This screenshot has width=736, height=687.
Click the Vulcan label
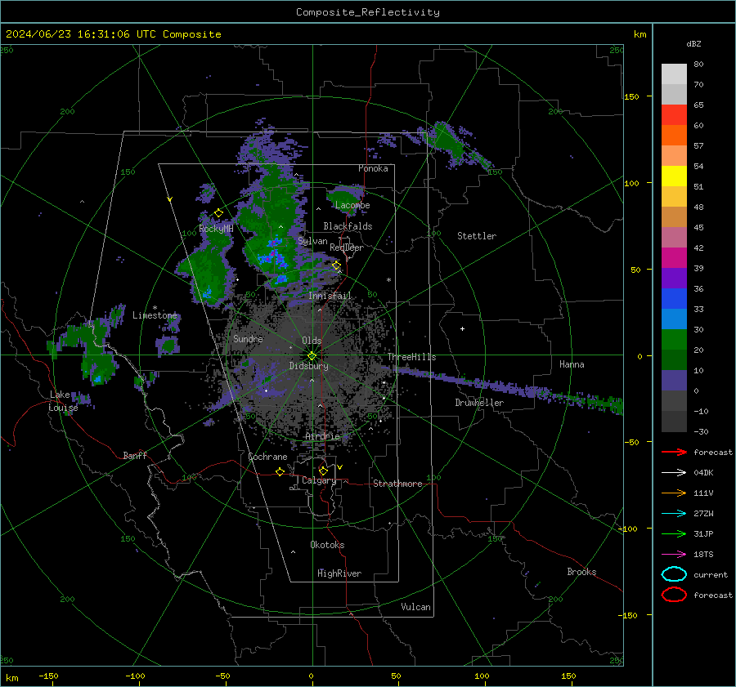[x=415, y=607]
